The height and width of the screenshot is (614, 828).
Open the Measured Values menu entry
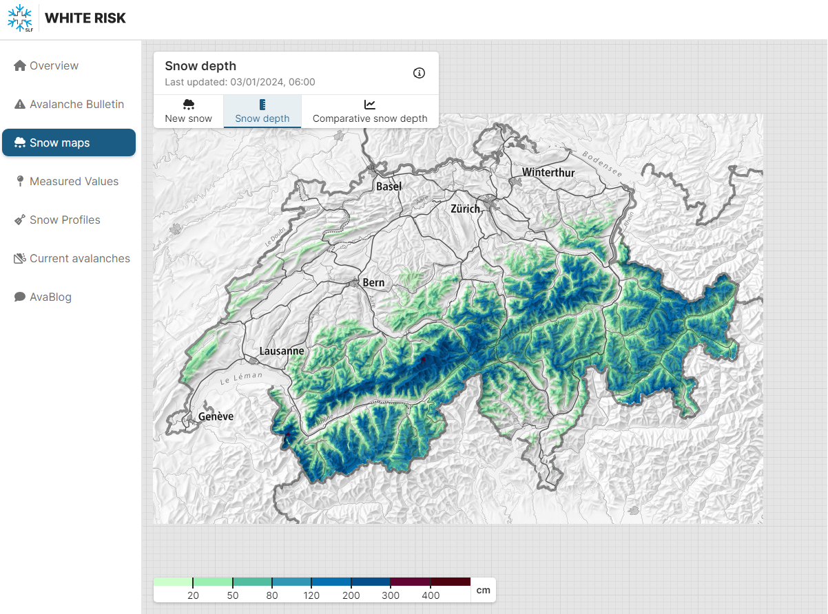point(74,182)
